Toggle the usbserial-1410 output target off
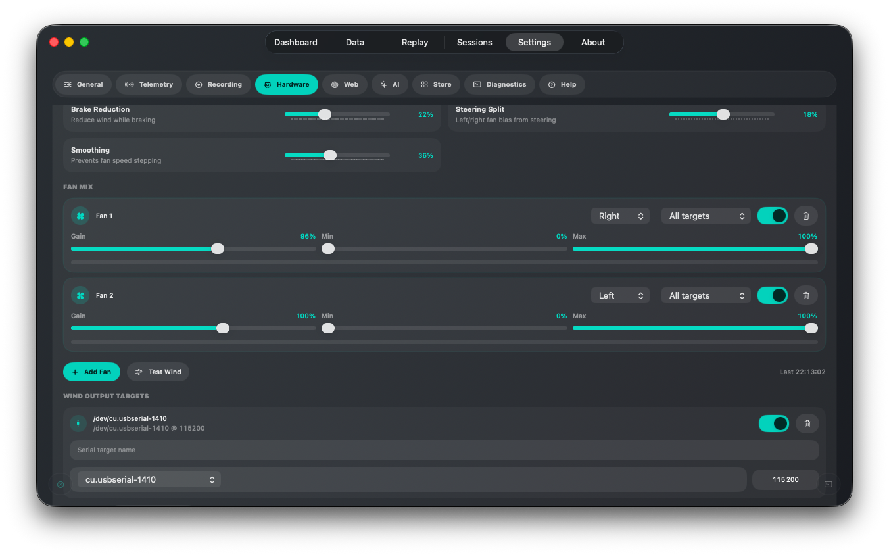The width and height of the screenshot is (889, 555). tap(774, 423)
